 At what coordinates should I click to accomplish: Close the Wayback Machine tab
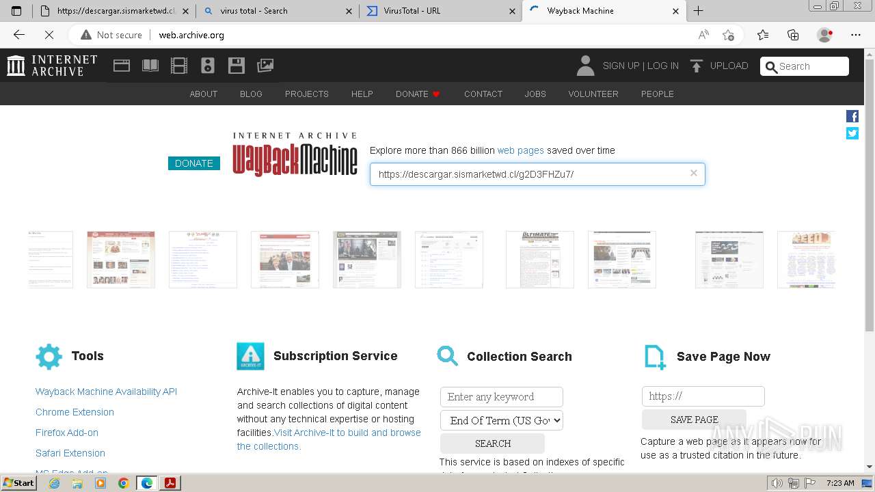(x=676, y=11)
